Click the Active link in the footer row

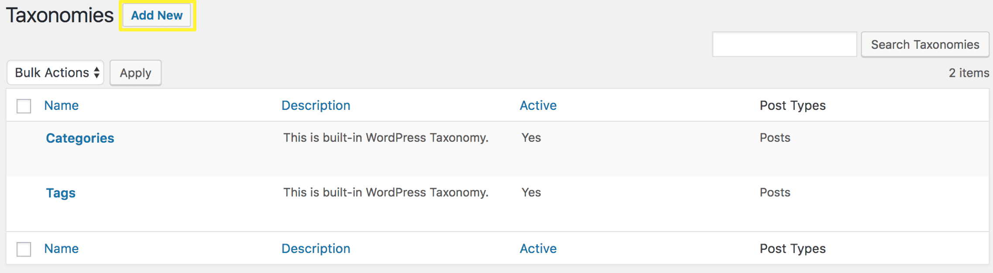point(538,249)
